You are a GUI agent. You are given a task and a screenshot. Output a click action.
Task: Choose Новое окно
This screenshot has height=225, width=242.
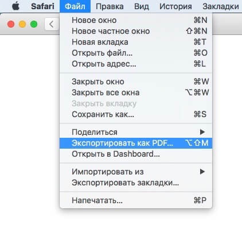[136, 20]
